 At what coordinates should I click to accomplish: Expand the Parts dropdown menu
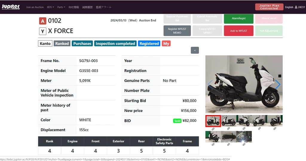pos(61,7)
